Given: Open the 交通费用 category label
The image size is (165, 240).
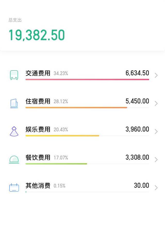Looking at the screenshot, I should click(38, 73).
